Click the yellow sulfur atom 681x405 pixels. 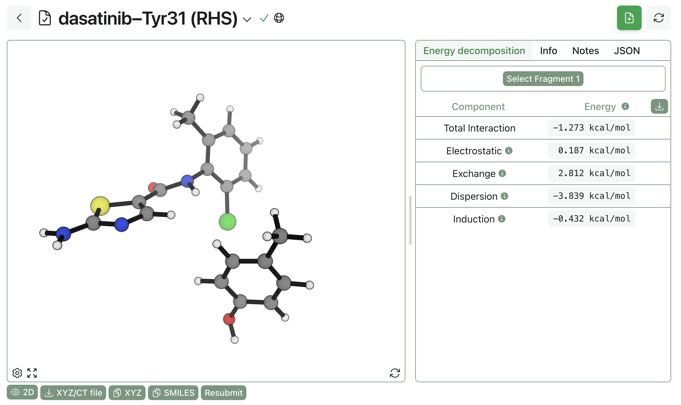[x=100, y=206]
